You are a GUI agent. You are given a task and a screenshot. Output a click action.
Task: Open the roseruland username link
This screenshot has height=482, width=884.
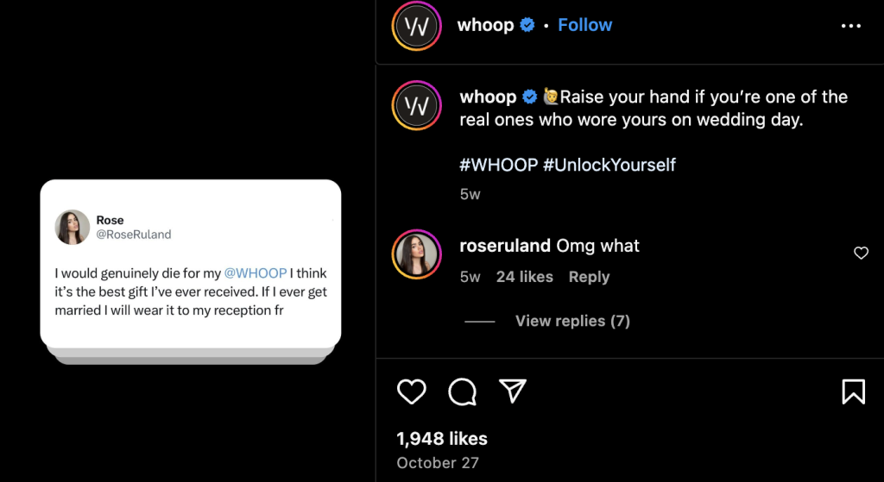click(x=505, y=246)
